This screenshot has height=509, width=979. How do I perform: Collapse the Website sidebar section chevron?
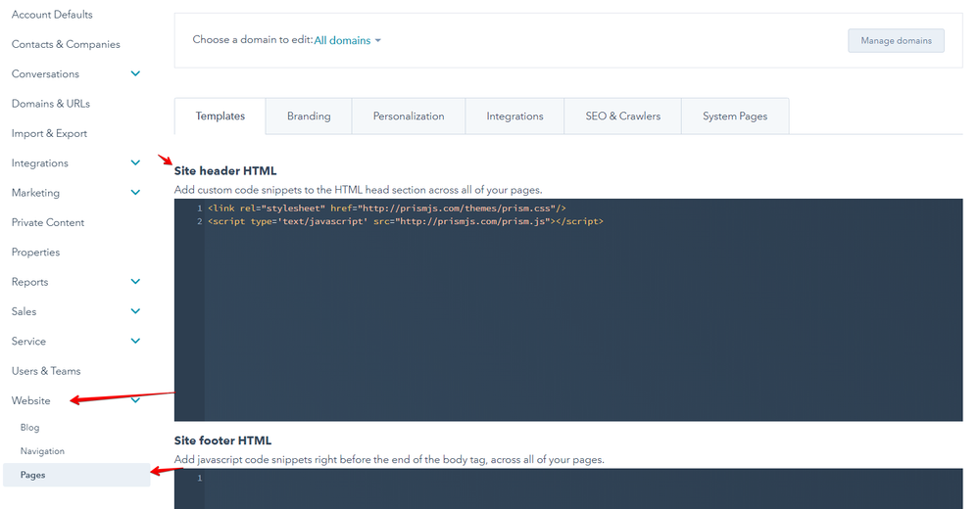[x=135, y=400]
